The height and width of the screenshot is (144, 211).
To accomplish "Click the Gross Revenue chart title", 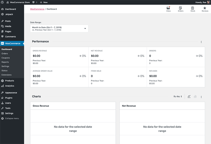I will (41, 106).
